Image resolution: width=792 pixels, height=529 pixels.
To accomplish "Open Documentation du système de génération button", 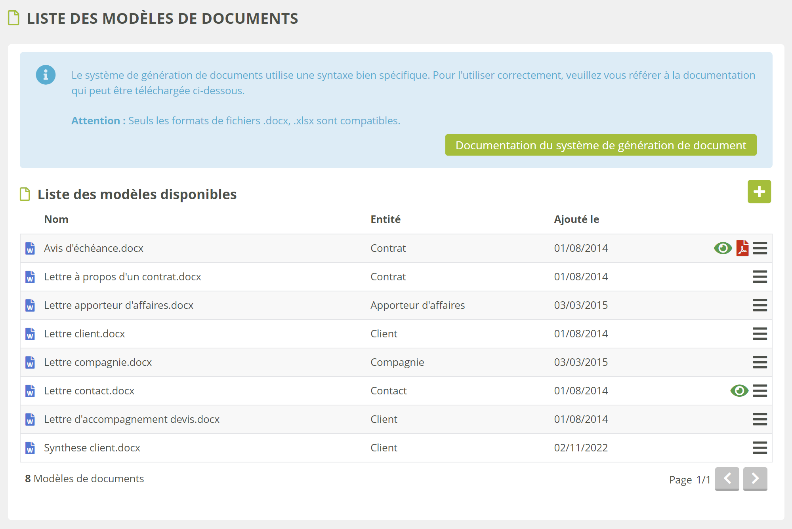I will (600, 145).
